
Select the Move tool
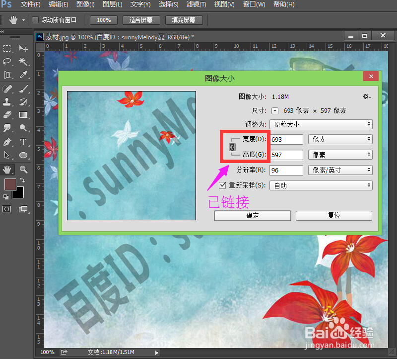23,48
